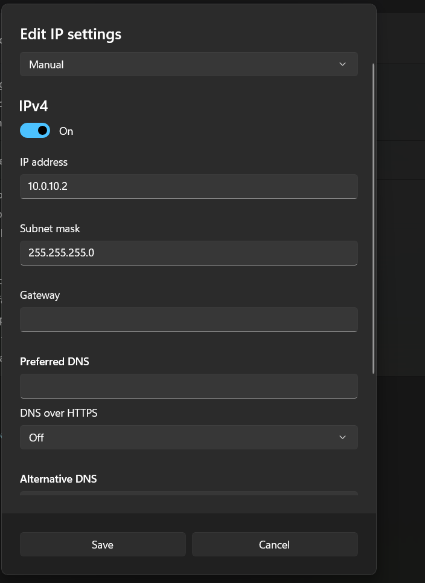The height and width of the screenshot is (583, 425).
Task: Click the Gateway label
Action: [40, 295]
